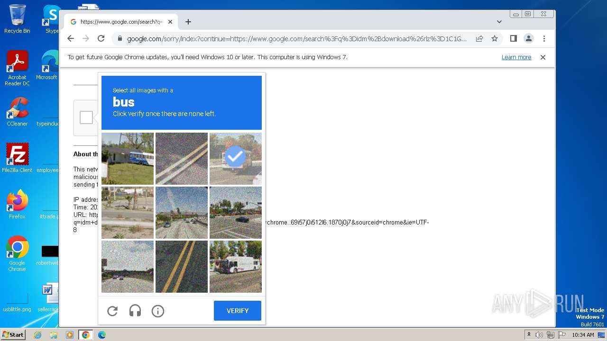Select the google.com search tab
This screenshot has height=341, width=607.
121,22
